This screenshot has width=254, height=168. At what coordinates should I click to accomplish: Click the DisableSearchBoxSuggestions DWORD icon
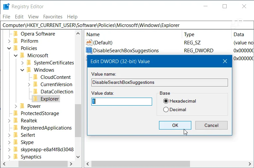(89, 50)
